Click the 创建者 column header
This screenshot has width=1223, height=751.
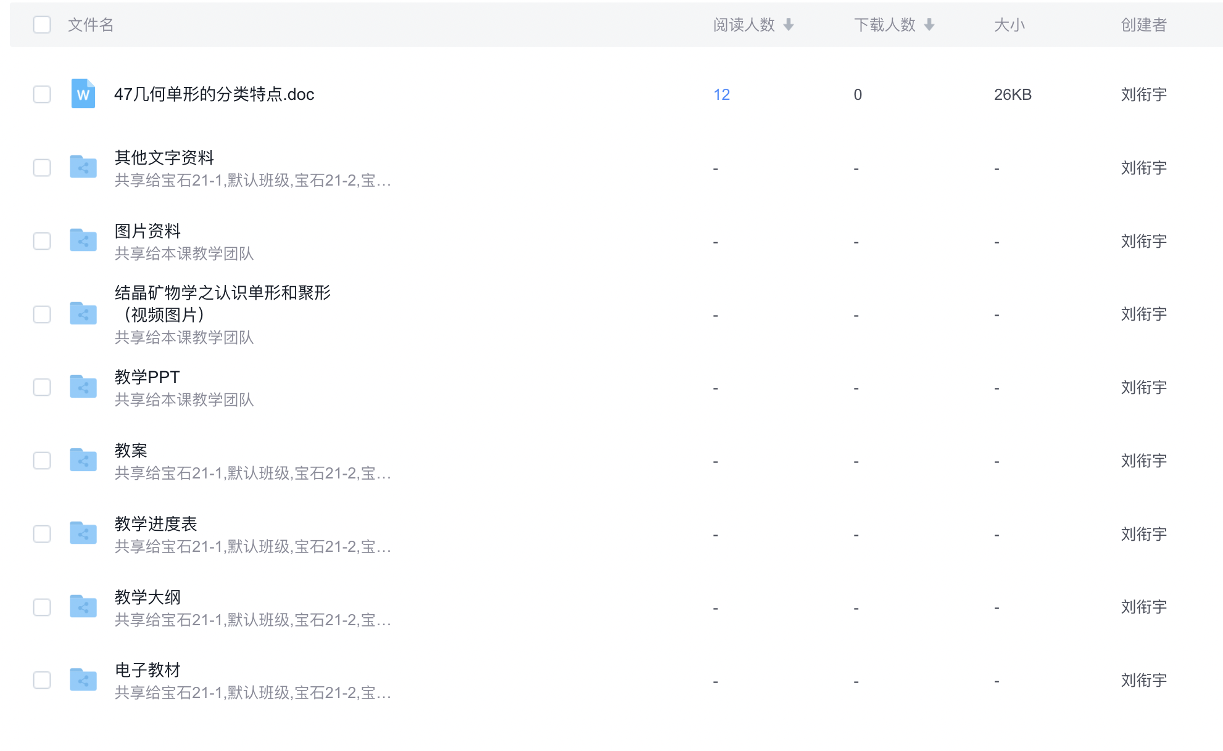tap(1143, 25)
